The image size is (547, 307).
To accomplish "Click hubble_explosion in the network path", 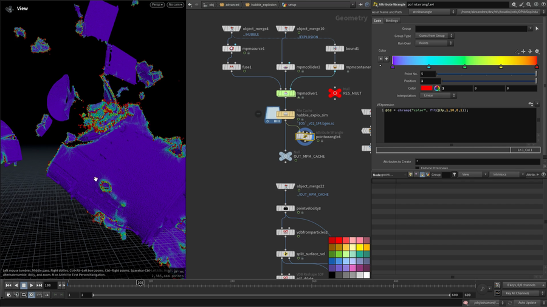I will (x=261, y=5).
